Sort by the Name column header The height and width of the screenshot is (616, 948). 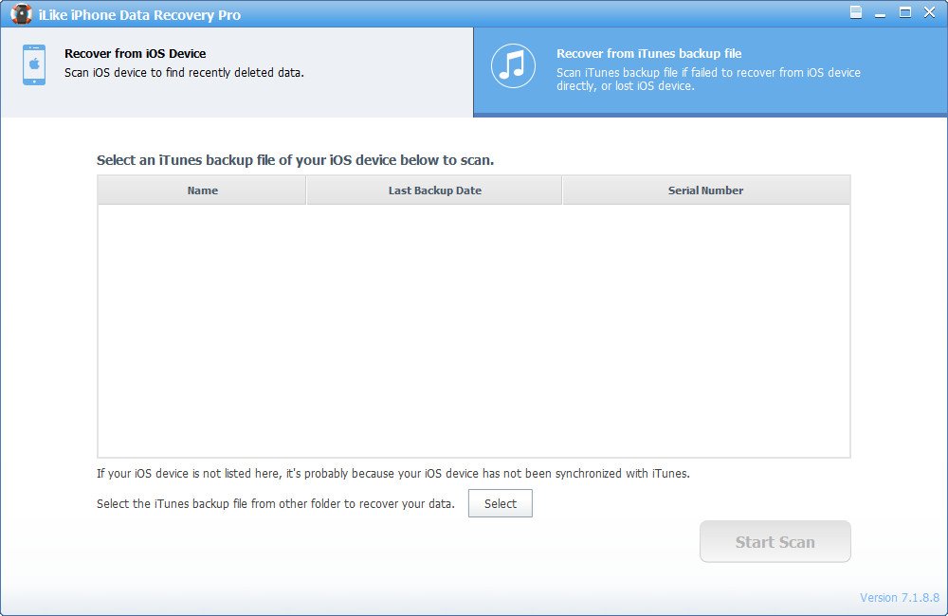tap(202, 190)
